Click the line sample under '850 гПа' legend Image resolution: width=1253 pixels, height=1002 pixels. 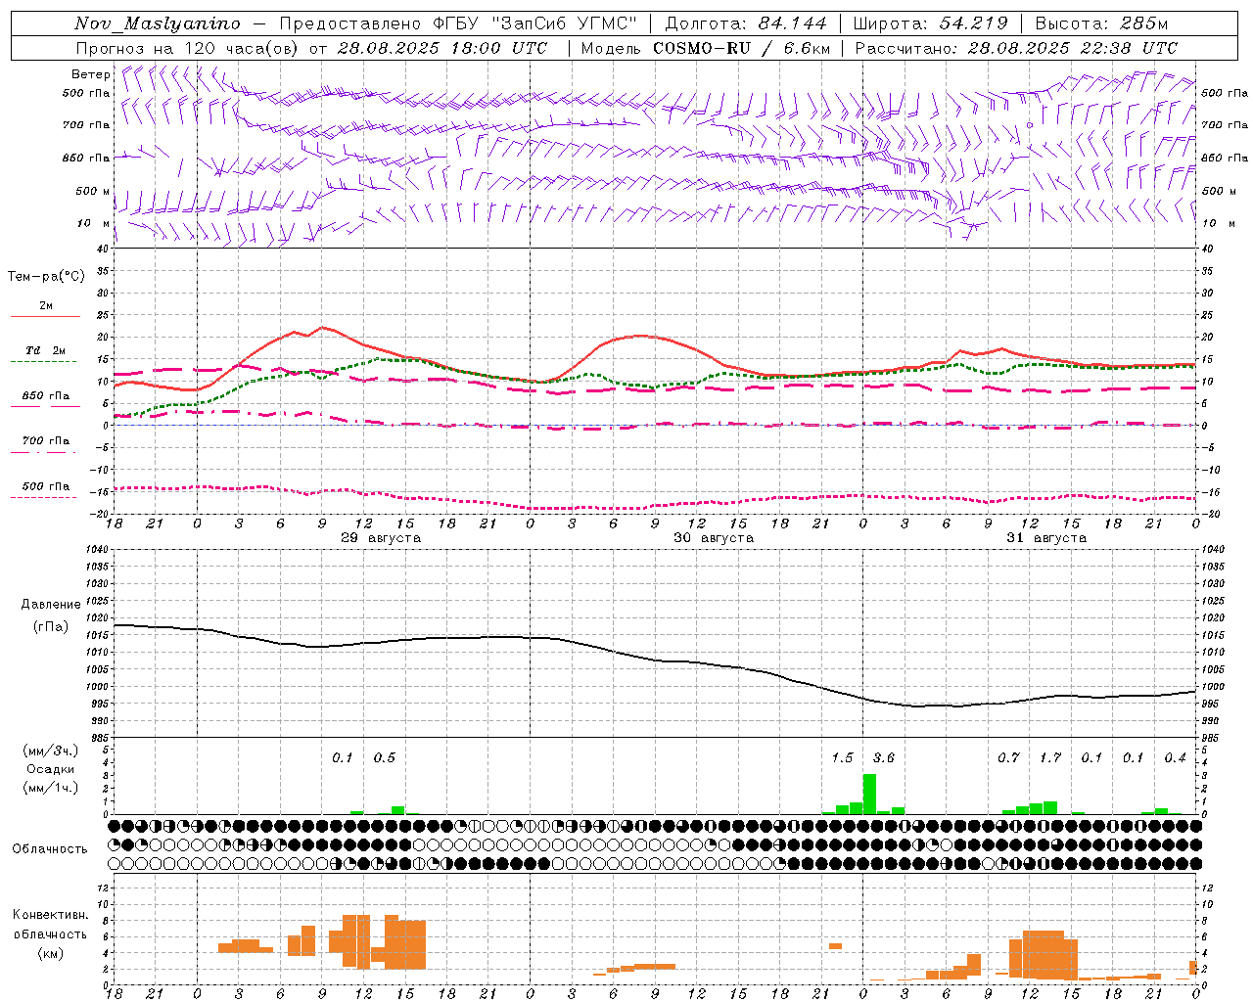(44, 407)
